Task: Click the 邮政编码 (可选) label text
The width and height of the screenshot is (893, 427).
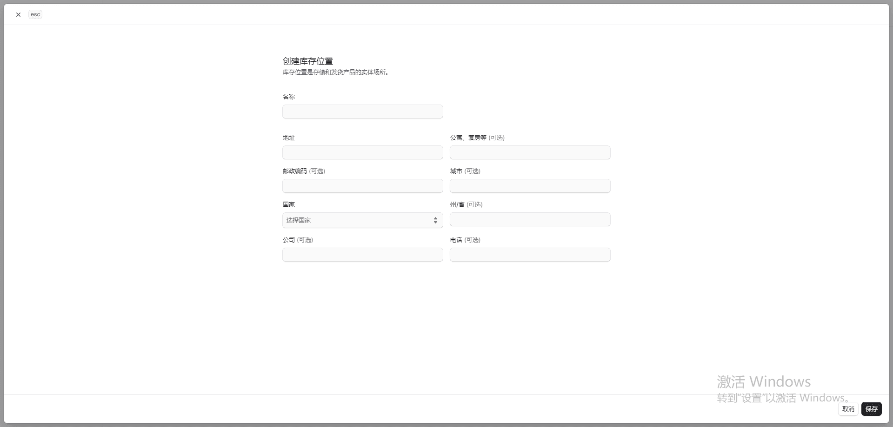Action: (304, 171)
